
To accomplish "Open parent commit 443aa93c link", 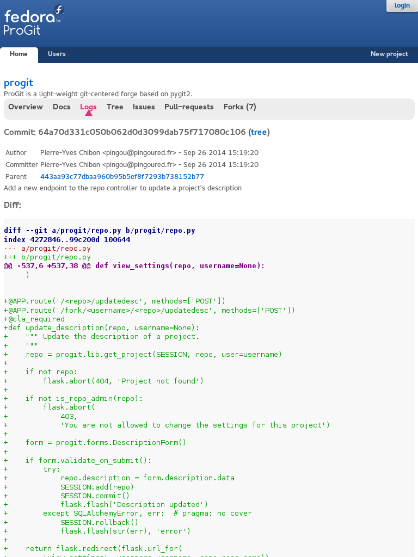I will pyautogui.click(x=122, y=177).
